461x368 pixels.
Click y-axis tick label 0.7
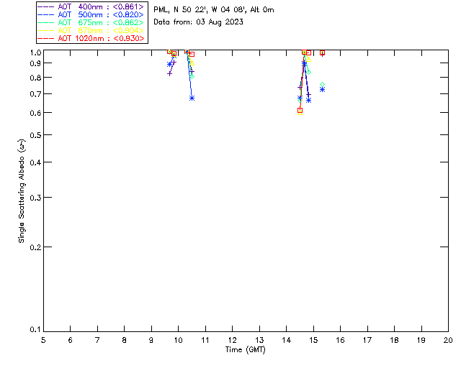tap(35, 94)
